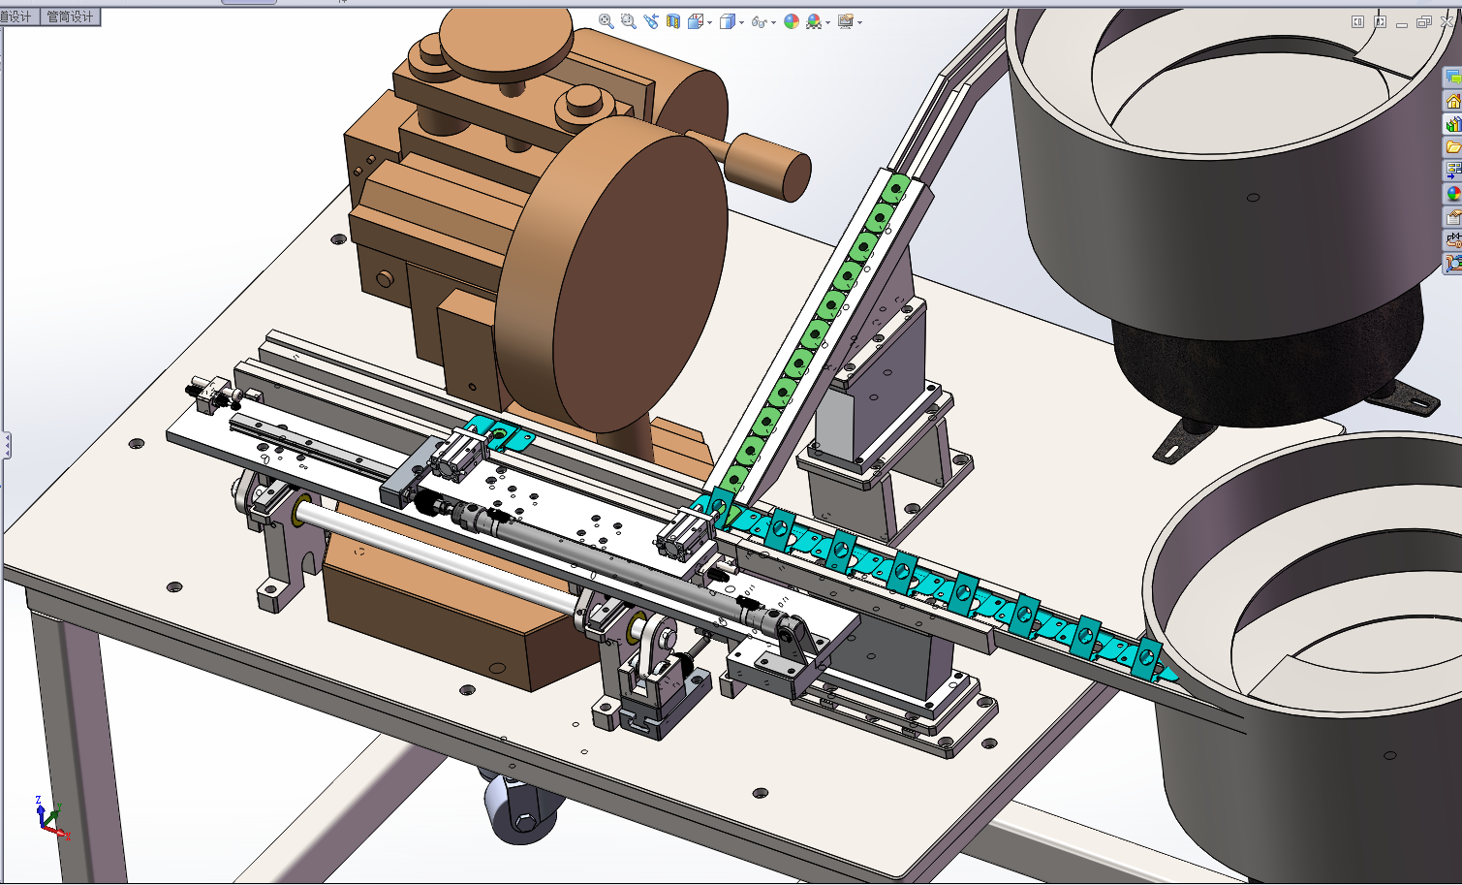Click the Apply Scene icon
The image size is (1462, 885).
[x=814, y=21]
